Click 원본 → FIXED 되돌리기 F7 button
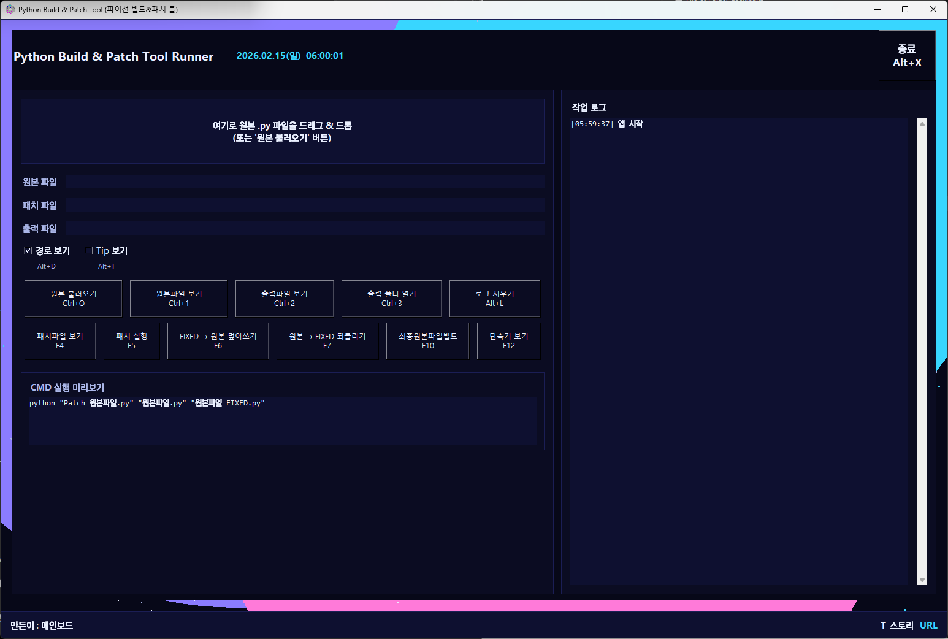The width and height of the screenshot is (948, 639). (x=327, y=341)
